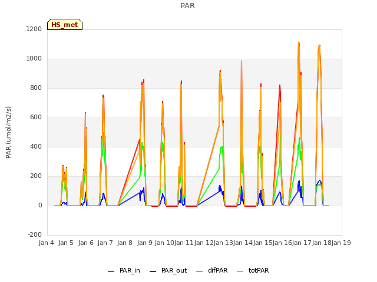Click the Jan 19 x-axis label
This screenshot has height=282, width=377.
coord(341,243)
